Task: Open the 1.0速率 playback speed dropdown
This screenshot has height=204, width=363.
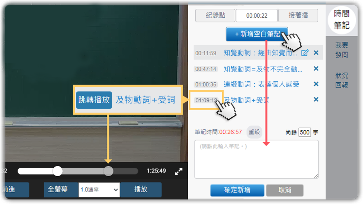Action: pos(99,189)
